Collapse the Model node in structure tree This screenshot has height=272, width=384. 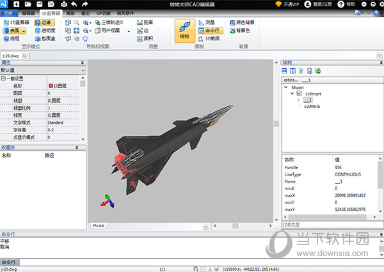[286, 87]
